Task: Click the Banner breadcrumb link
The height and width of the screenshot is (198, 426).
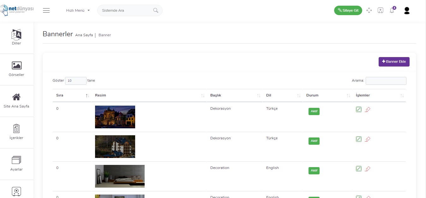Action: tap(105, 35)
